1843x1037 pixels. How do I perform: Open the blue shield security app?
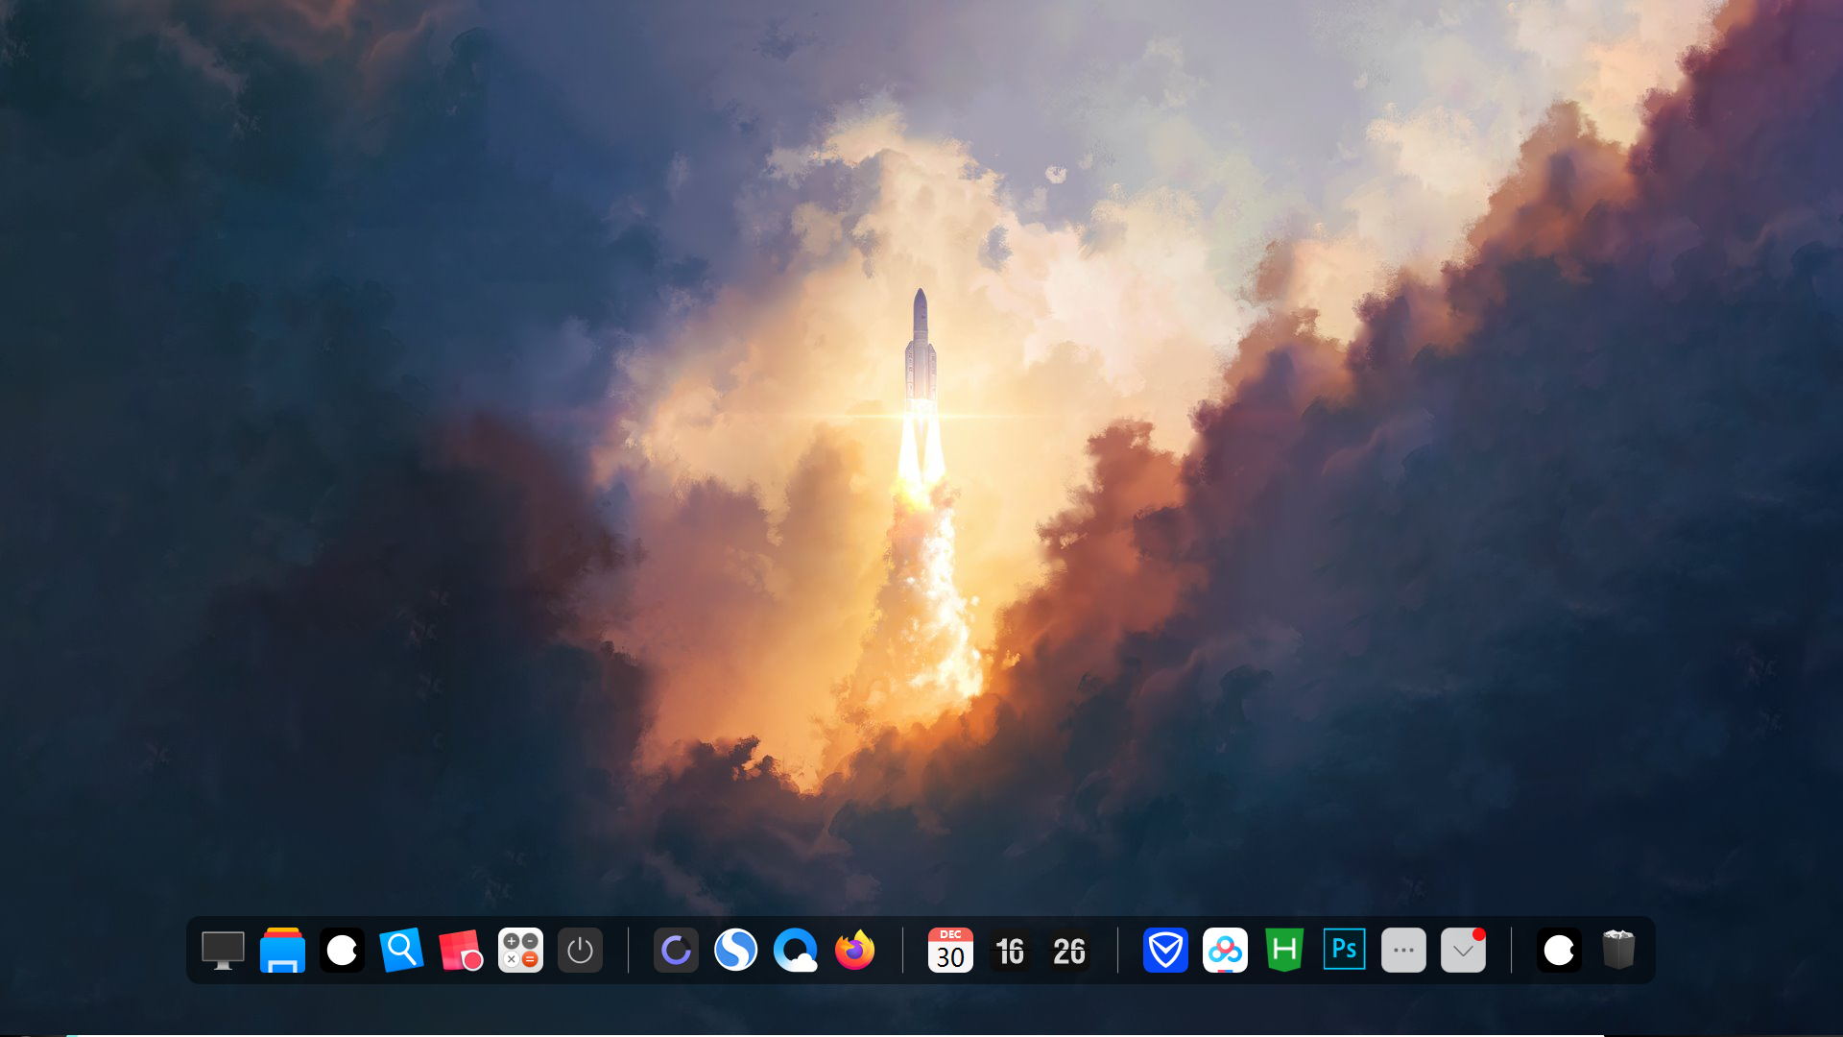(x=1165, y=951)
